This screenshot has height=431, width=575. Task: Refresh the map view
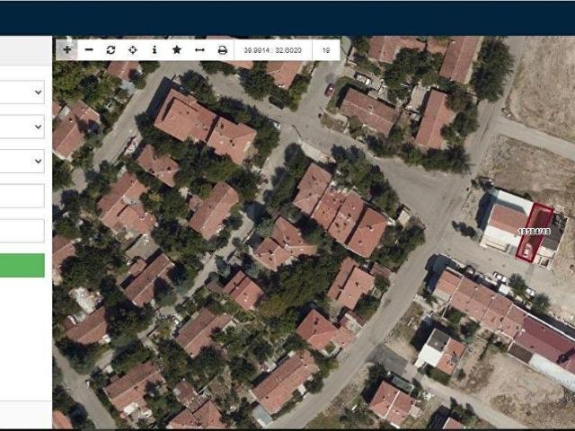111,50
